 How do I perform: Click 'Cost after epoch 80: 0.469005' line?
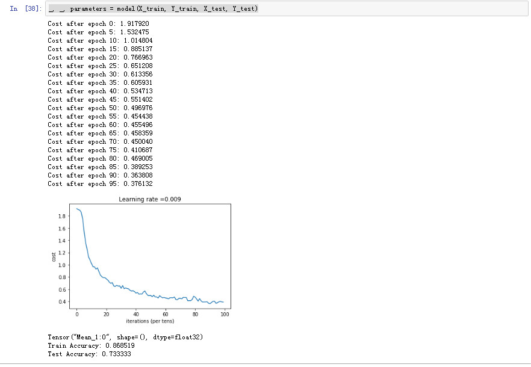100,158
